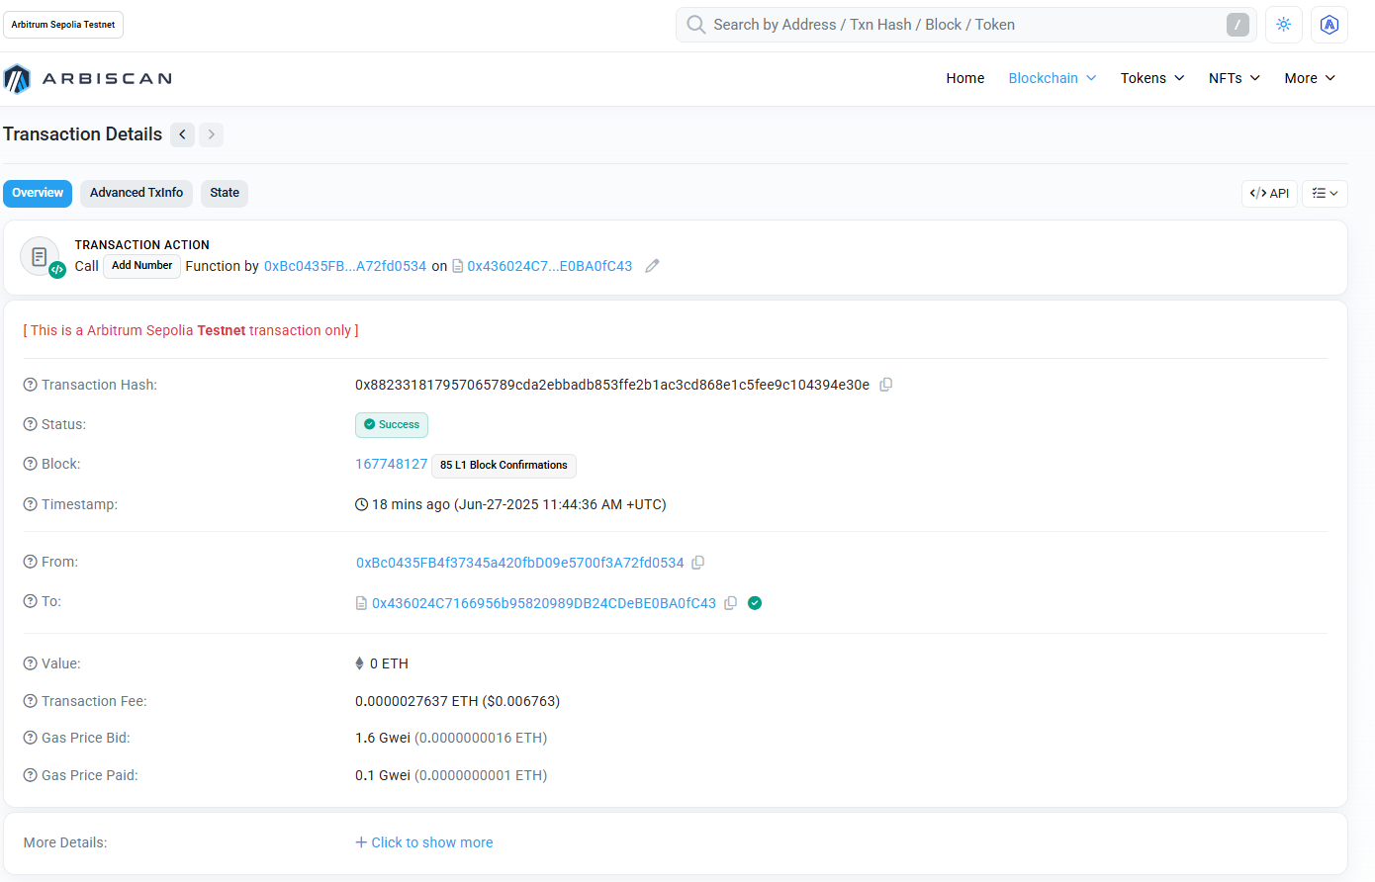Expand Click to show more details
The height and width of the screenshot is (882, 1375).
424,842
